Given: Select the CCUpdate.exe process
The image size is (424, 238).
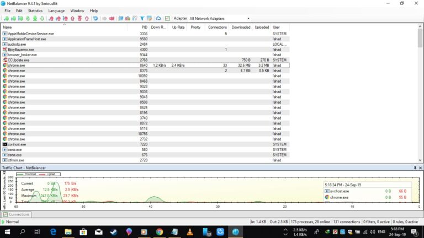Looking at the screenshot, I should [x=146, y=60].
